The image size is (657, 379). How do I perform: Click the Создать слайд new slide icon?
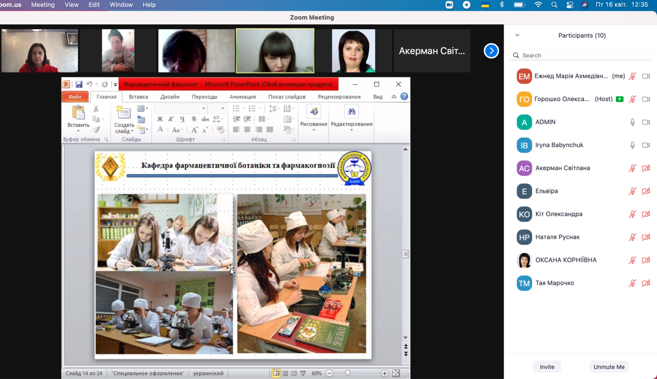coord(124,113)
